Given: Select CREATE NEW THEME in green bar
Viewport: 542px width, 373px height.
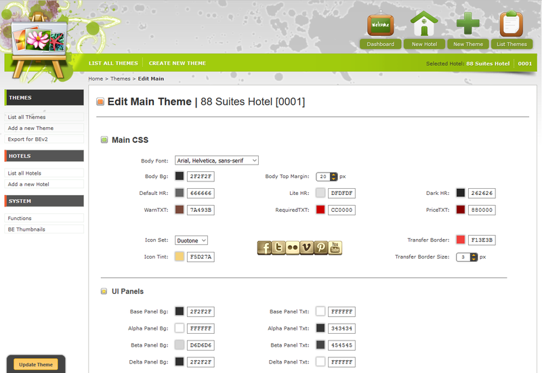Looking at the screenshot, I should click(x=178, y=64).
